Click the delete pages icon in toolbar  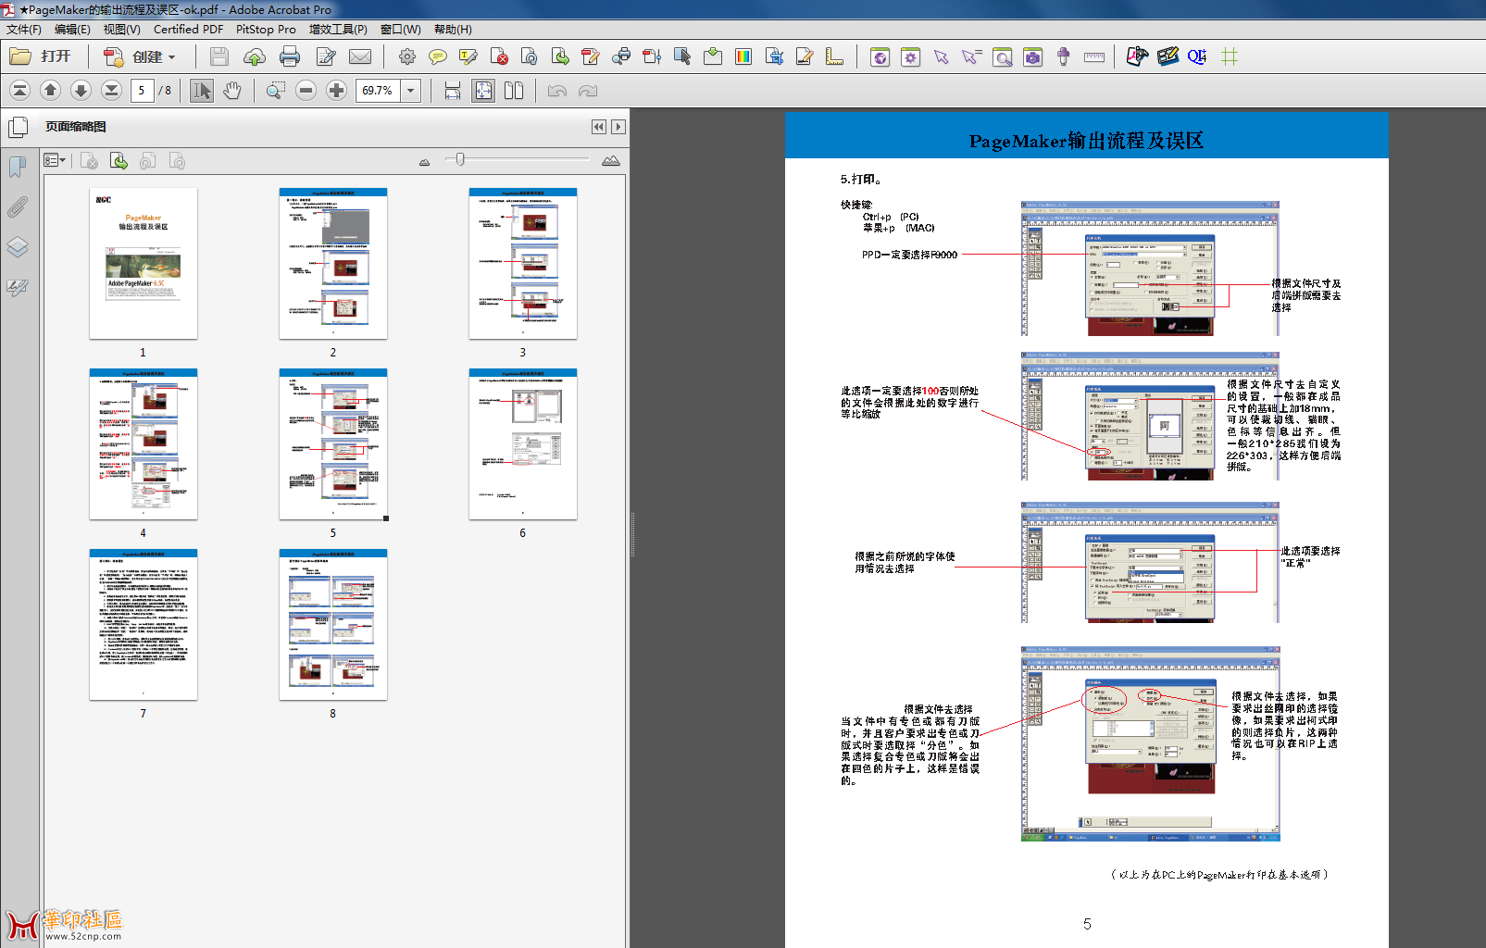tap(499, 56)
